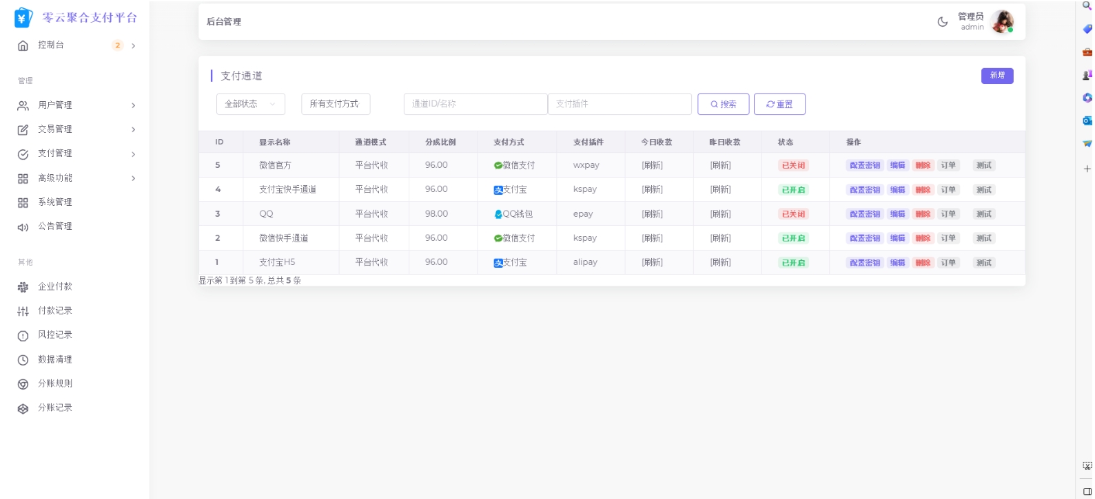
Task: Toggle 已开启 status for 支付宝快手通道
Action: point(792,190)
